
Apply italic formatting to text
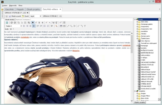(x=36, y=23)
